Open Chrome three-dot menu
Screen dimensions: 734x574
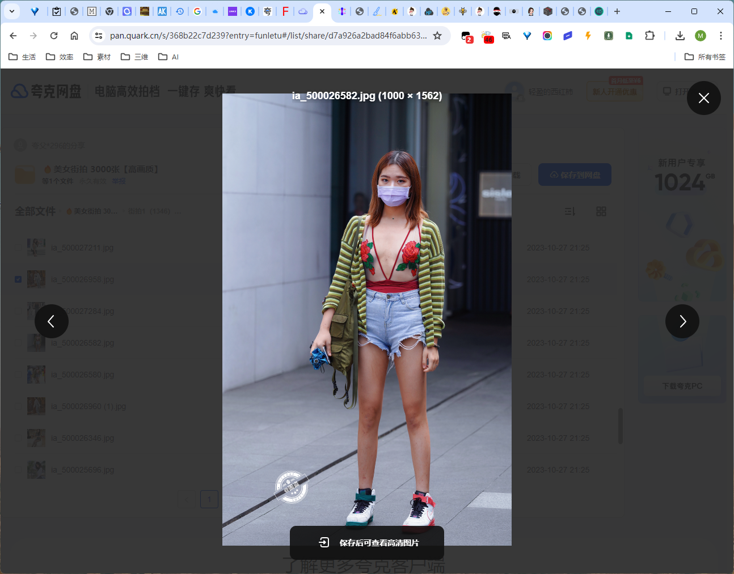(x=720, y=36)
